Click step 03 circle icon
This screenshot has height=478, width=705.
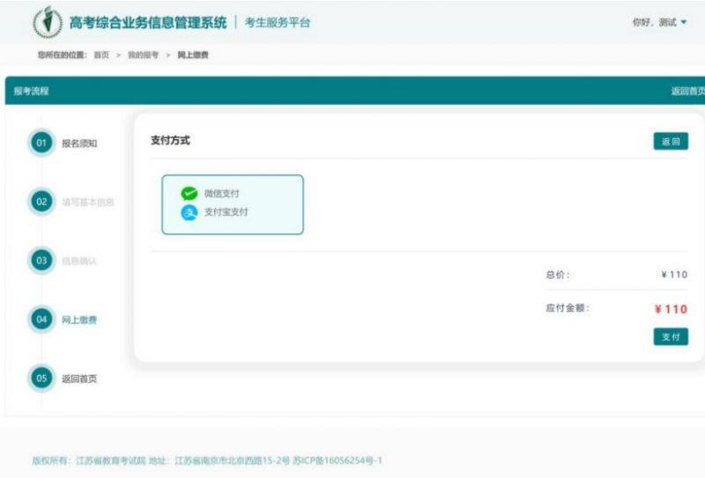point(41,261)
